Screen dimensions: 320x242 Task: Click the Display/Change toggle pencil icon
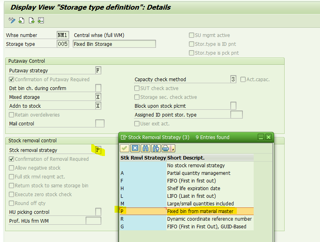12,21
